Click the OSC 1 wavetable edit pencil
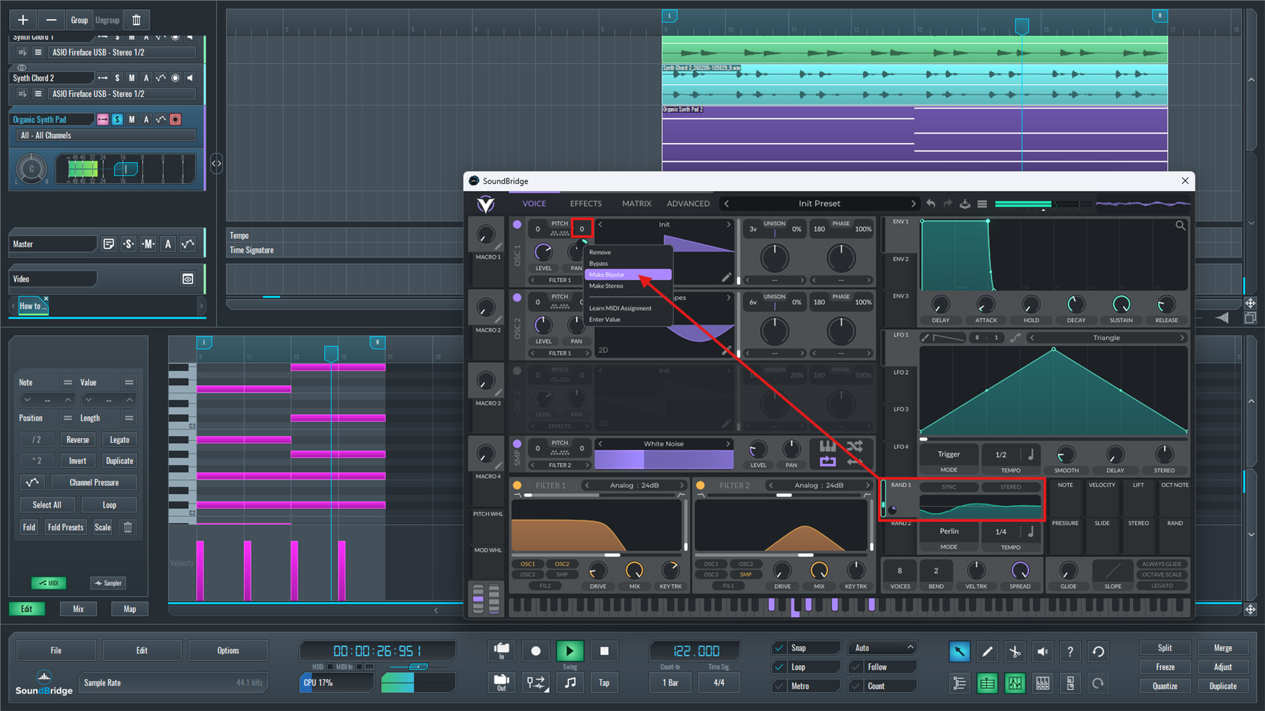1265x711 pixels. pyautogui.click(x=726, y=278)
